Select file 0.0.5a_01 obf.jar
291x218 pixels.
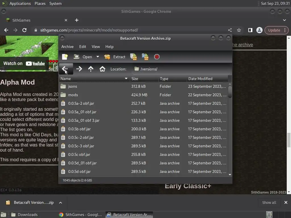point(143,112)
